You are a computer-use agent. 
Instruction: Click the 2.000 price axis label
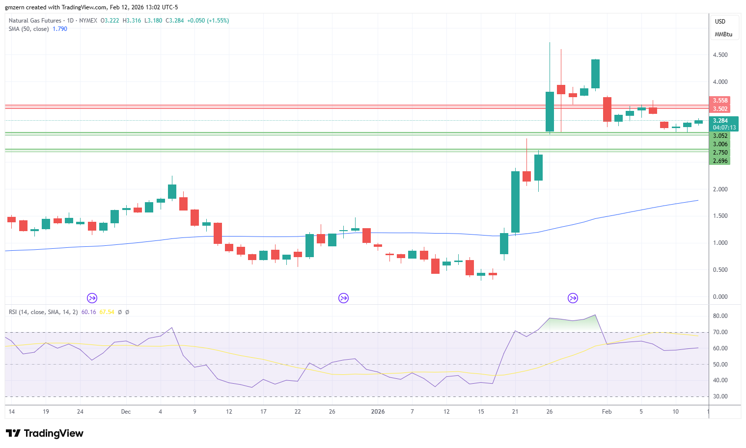coord(720,189)
